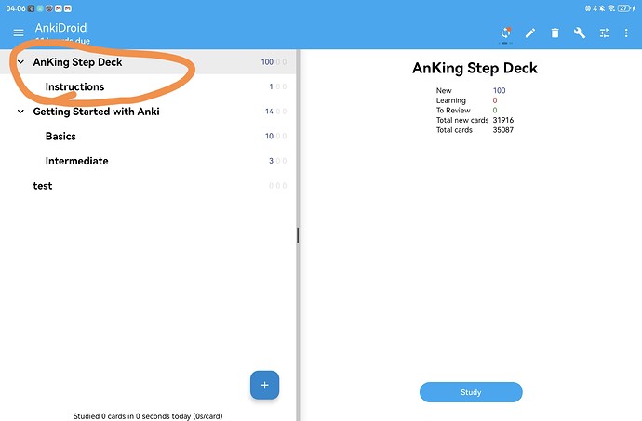Select the AnKing Step Deck row
The width and height of the screenshot is (642, 421).
[x=147, y=61]
